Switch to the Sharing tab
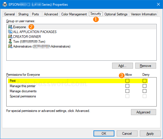Viewport: 163px width, 139px height. click(23, 14)
